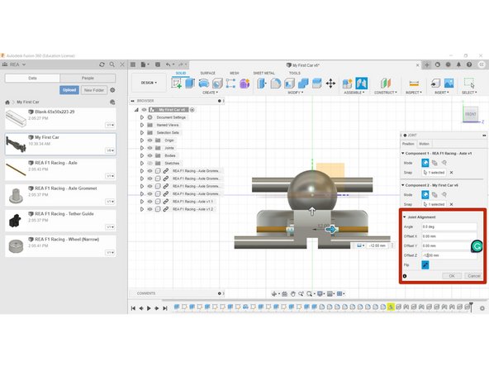Switch to the TOOLS tab
The height and width of the screenshot is (367, 489).
(294, 73)
